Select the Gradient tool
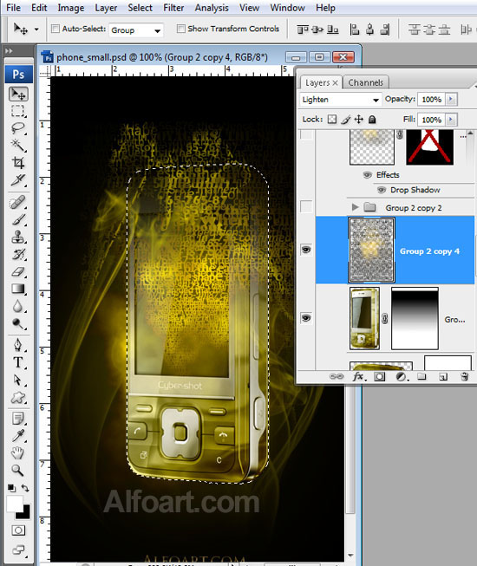Viewport: 477px width, 566px height. 18,289
